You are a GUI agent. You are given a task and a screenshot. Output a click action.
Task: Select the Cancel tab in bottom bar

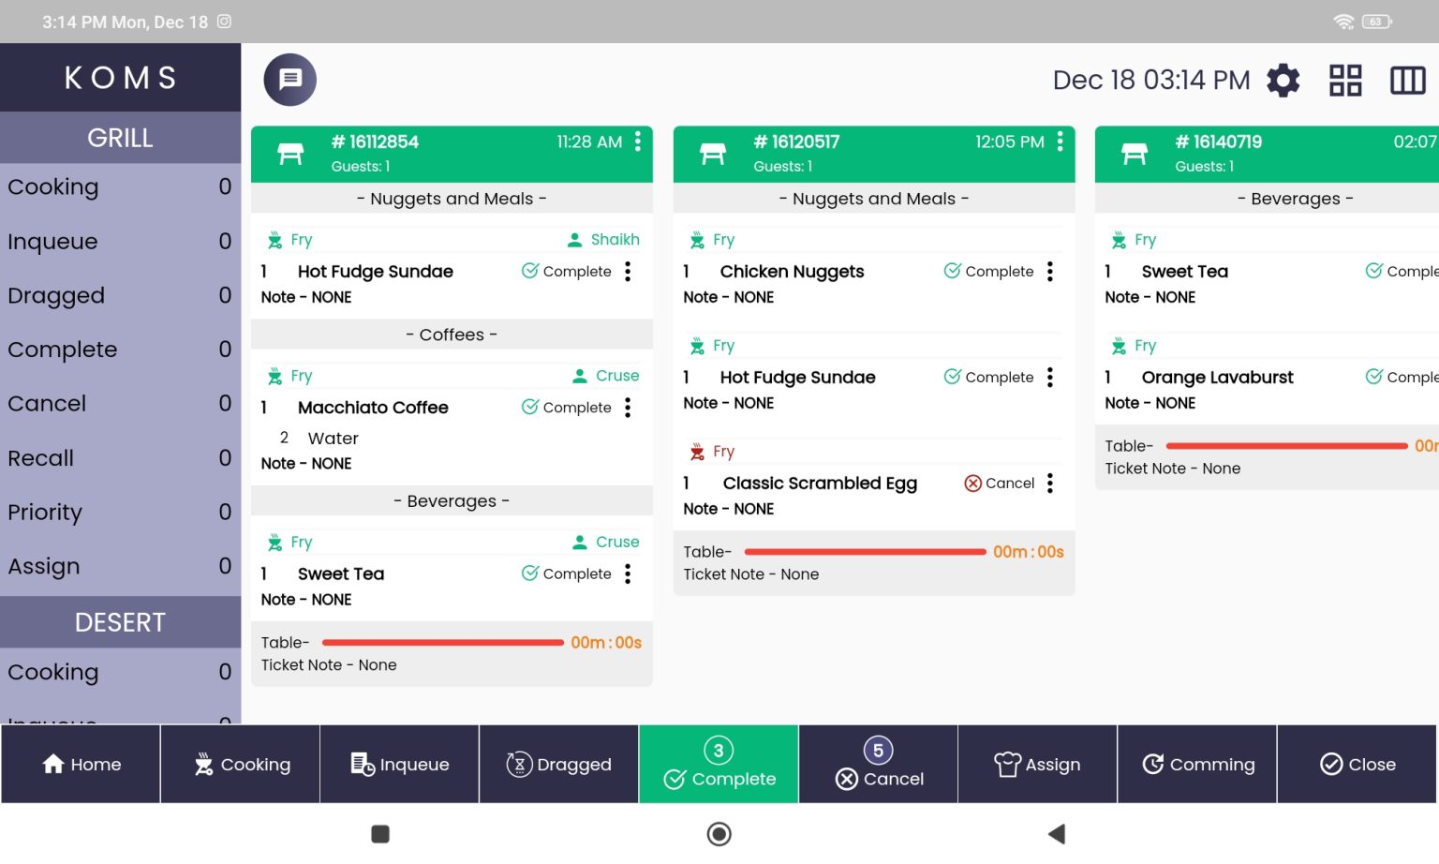(x=878, y=765)
